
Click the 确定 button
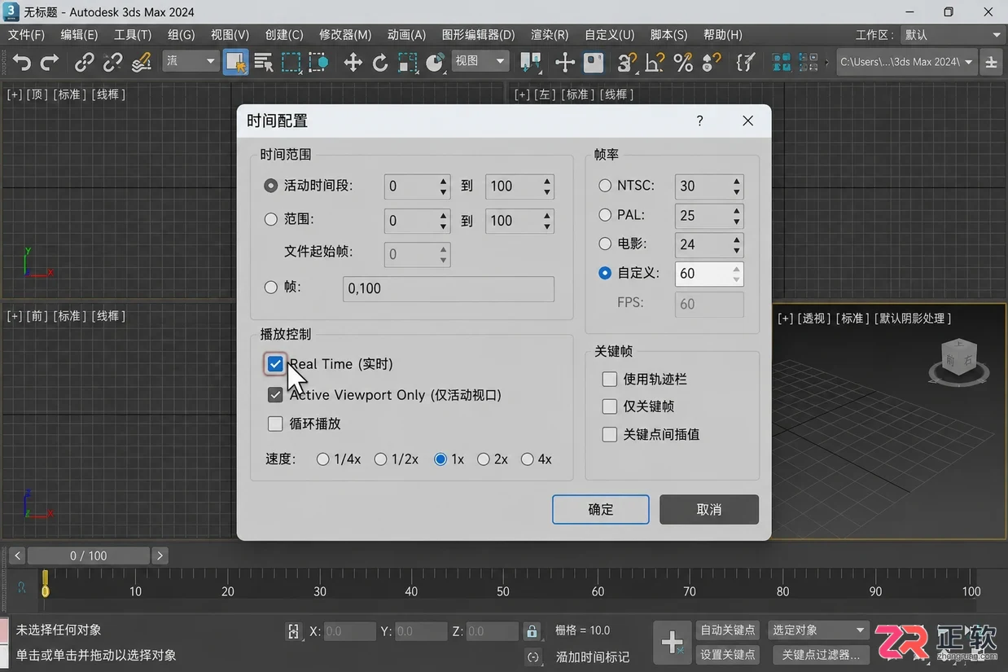click(601, 509)
